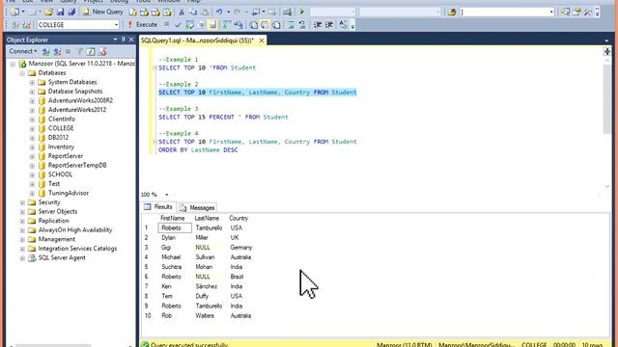The image size is (618, 347).
Task: Click Uncomment selected lines icon
Action: pos(302,25)
